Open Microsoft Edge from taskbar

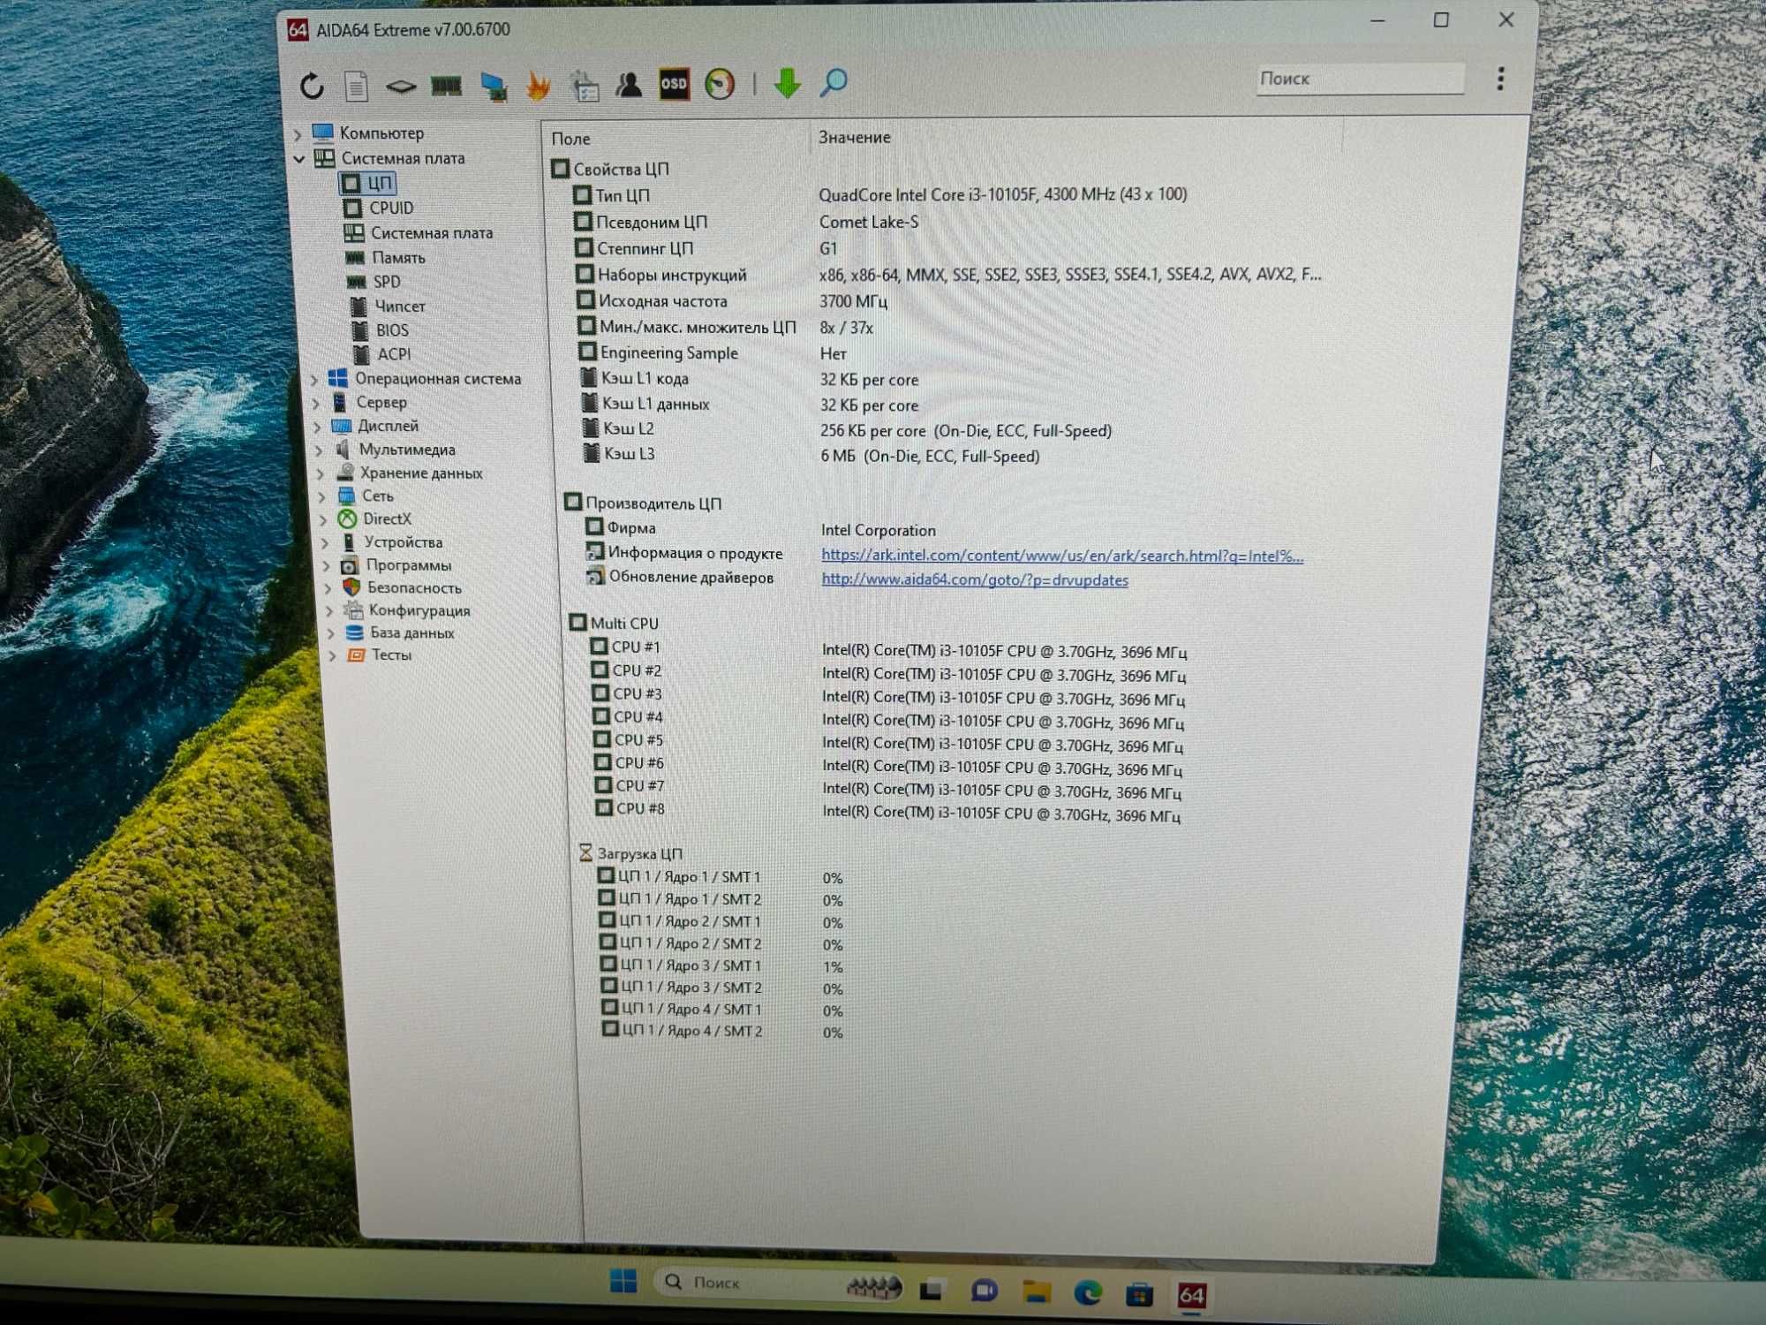tap(1088, 1294)
